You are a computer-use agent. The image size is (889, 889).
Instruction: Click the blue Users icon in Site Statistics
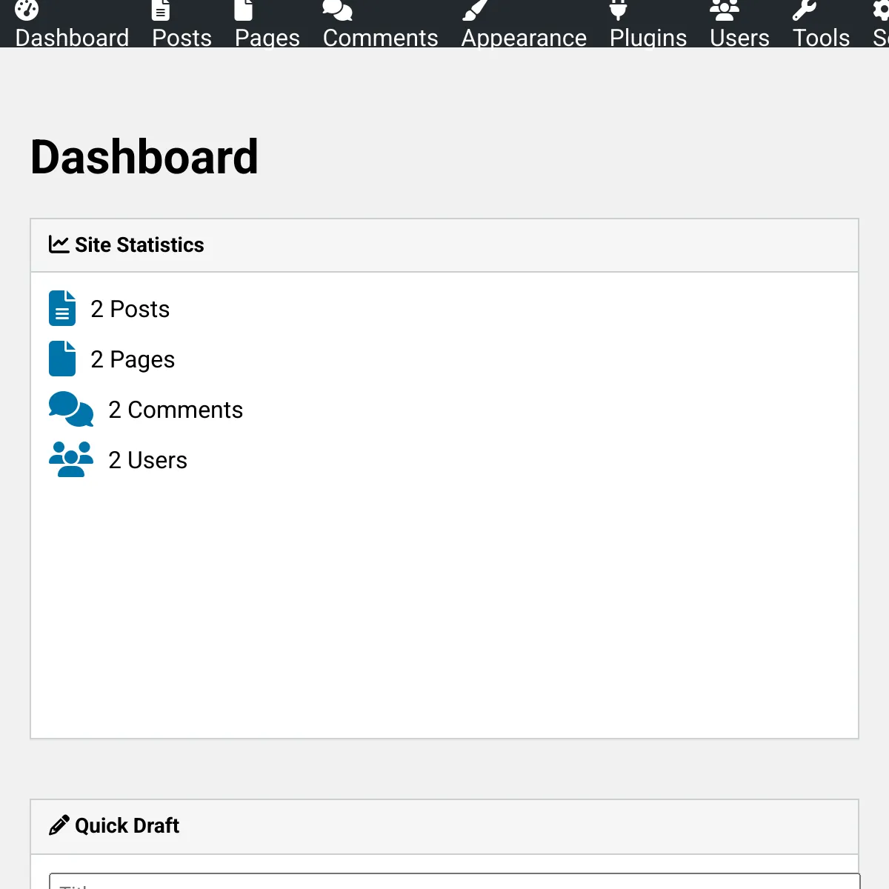(70, 459)
